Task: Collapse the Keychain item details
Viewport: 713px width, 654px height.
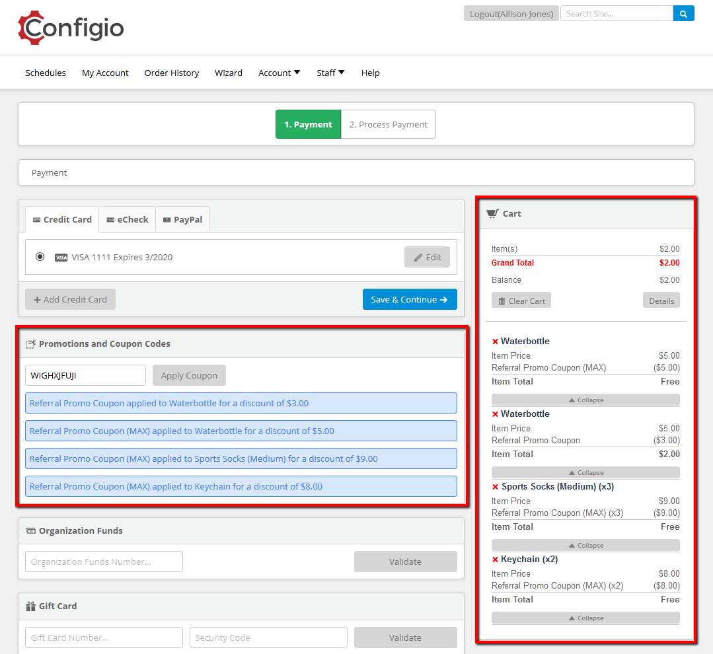Action: click(585, 618)
